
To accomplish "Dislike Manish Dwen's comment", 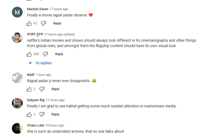I will (x=43, y=23).
